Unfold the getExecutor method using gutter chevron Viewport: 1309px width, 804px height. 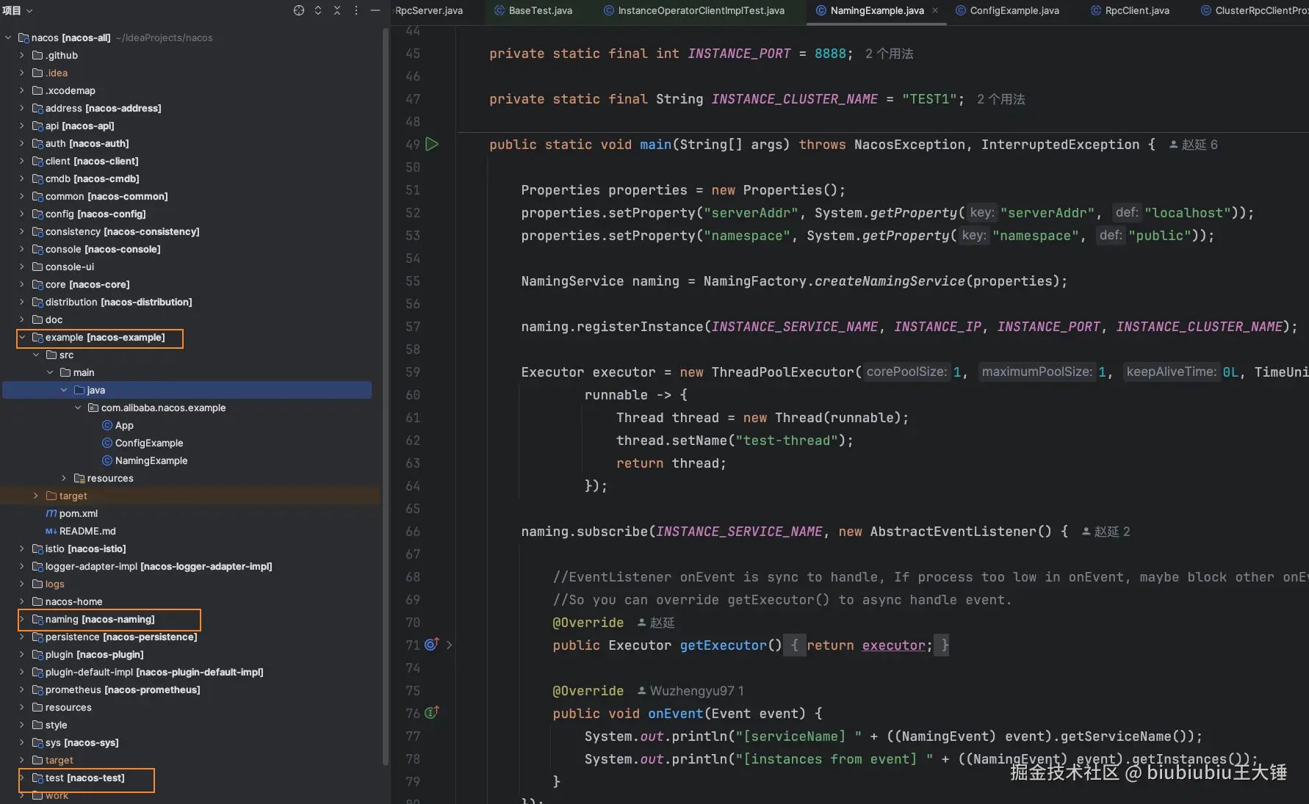[450, 645]
